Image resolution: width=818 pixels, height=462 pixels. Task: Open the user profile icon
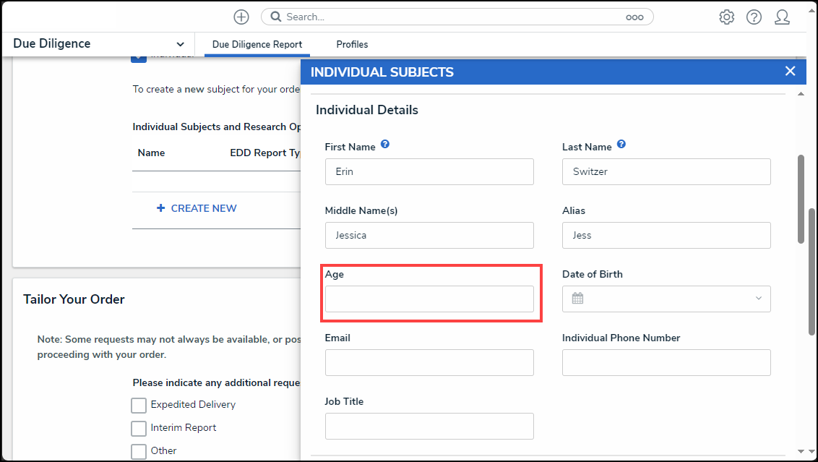tap(782, 17)
